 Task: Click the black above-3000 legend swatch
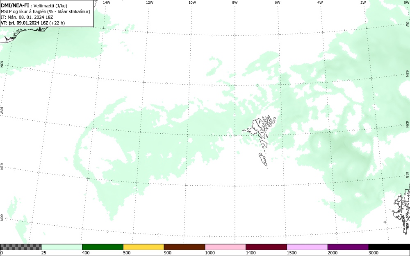(389, 247)
